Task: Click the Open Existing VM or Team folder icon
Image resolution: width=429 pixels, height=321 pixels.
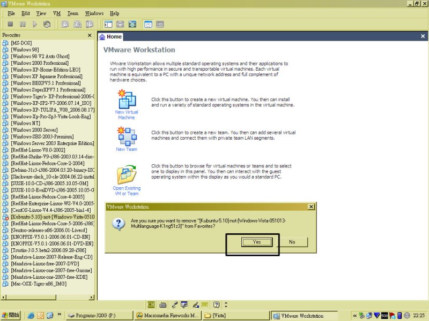Action: [x=127, y=174]
